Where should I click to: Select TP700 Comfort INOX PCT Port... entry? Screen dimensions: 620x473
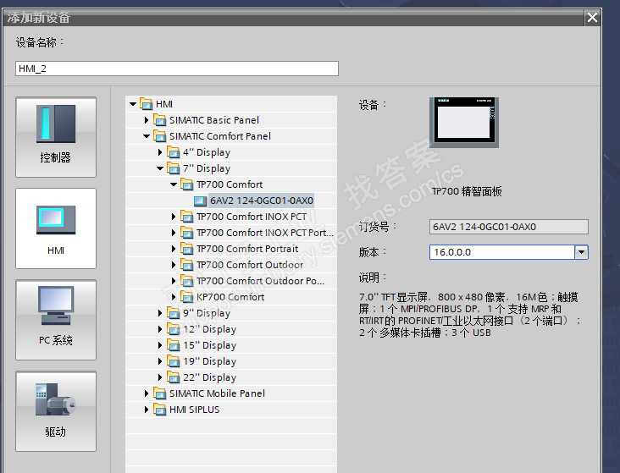pyautogui.click(x=265, y=233)
